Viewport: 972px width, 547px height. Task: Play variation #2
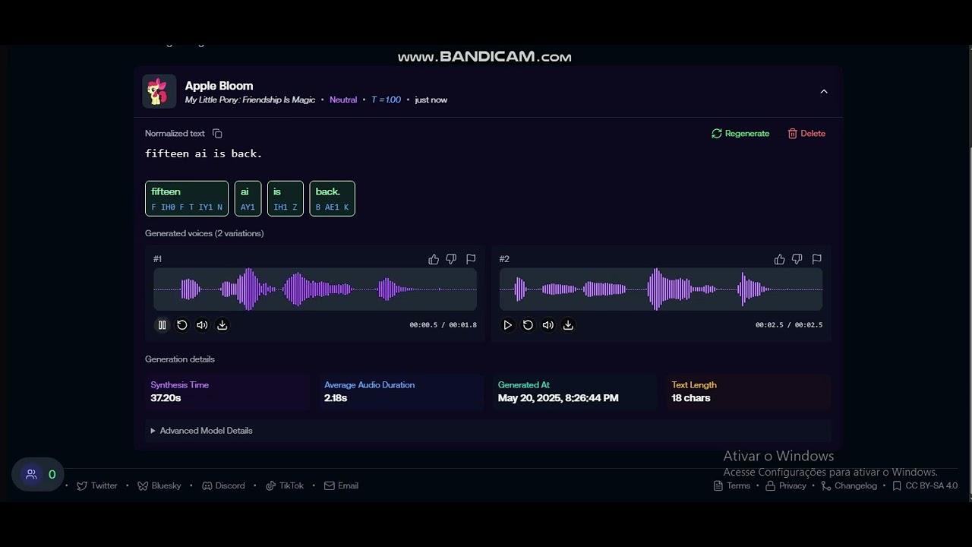[508, 325]
